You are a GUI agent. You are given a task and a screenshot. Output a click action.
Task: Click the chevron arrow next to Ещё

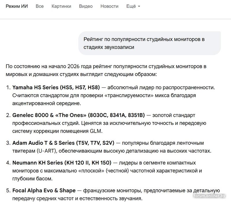[139, 7]
